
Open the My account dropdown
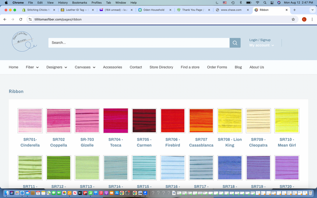[262, 46]
